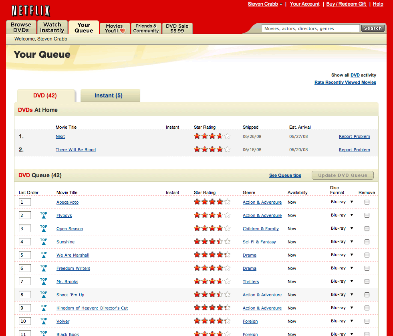Click the movie search input field

click(x=310, y=28)
